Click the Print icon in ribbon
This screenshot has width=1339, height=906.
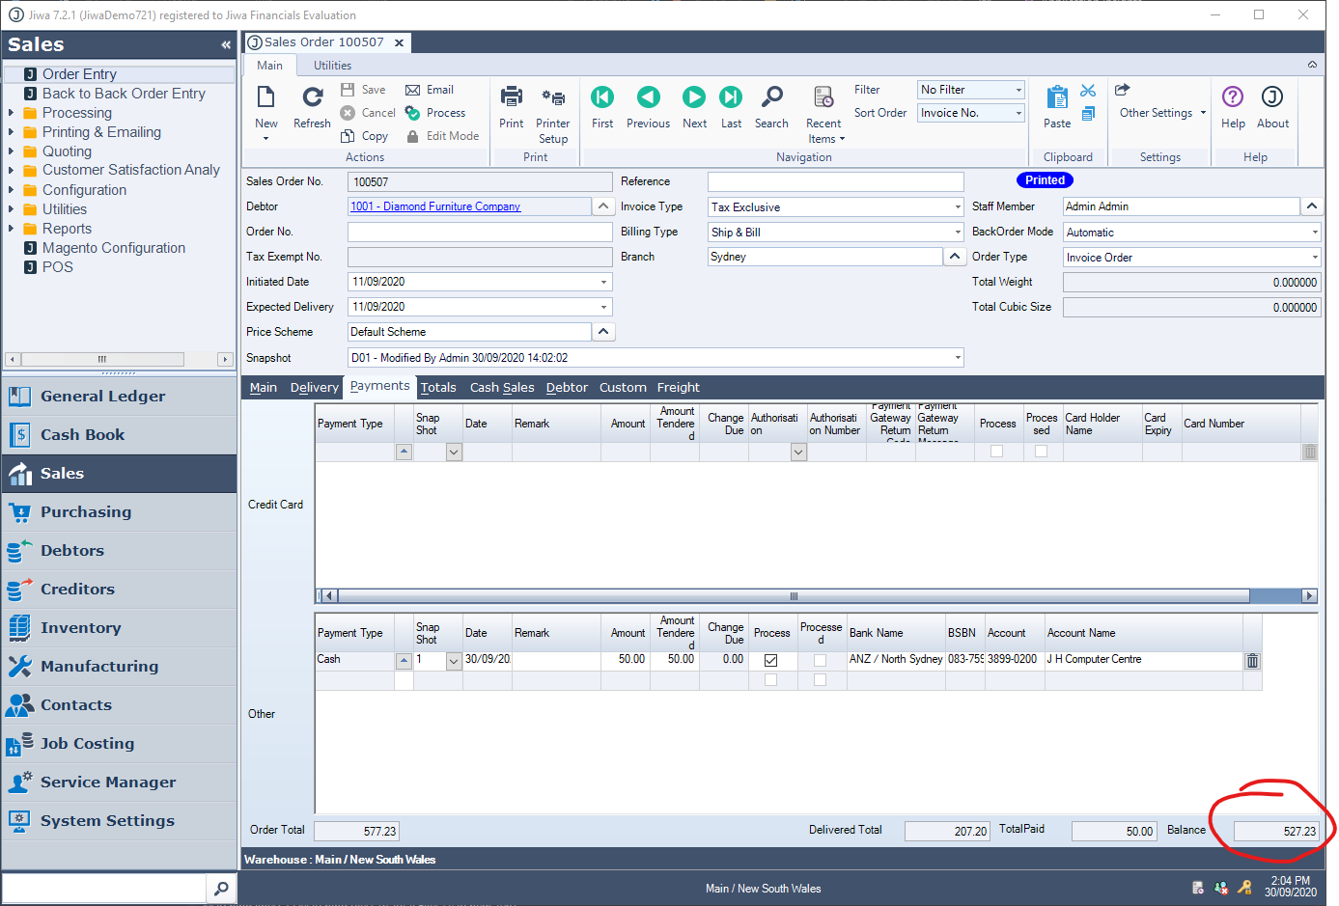[x=512, y=97]
